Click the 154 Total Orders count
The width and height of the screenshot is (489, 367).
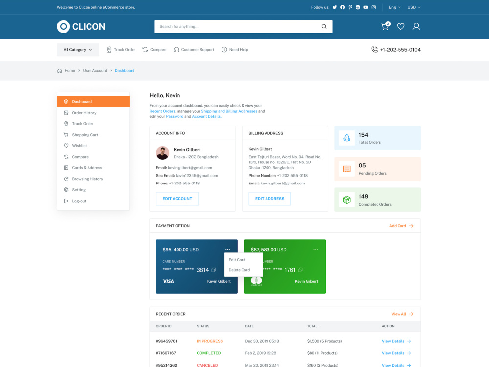click(x=363, y=135)
